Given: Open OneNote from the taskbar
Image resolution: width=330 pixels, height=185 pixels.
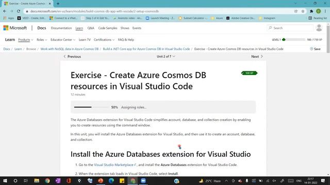Looking at the screenshot, I should (x=58, y=181).
